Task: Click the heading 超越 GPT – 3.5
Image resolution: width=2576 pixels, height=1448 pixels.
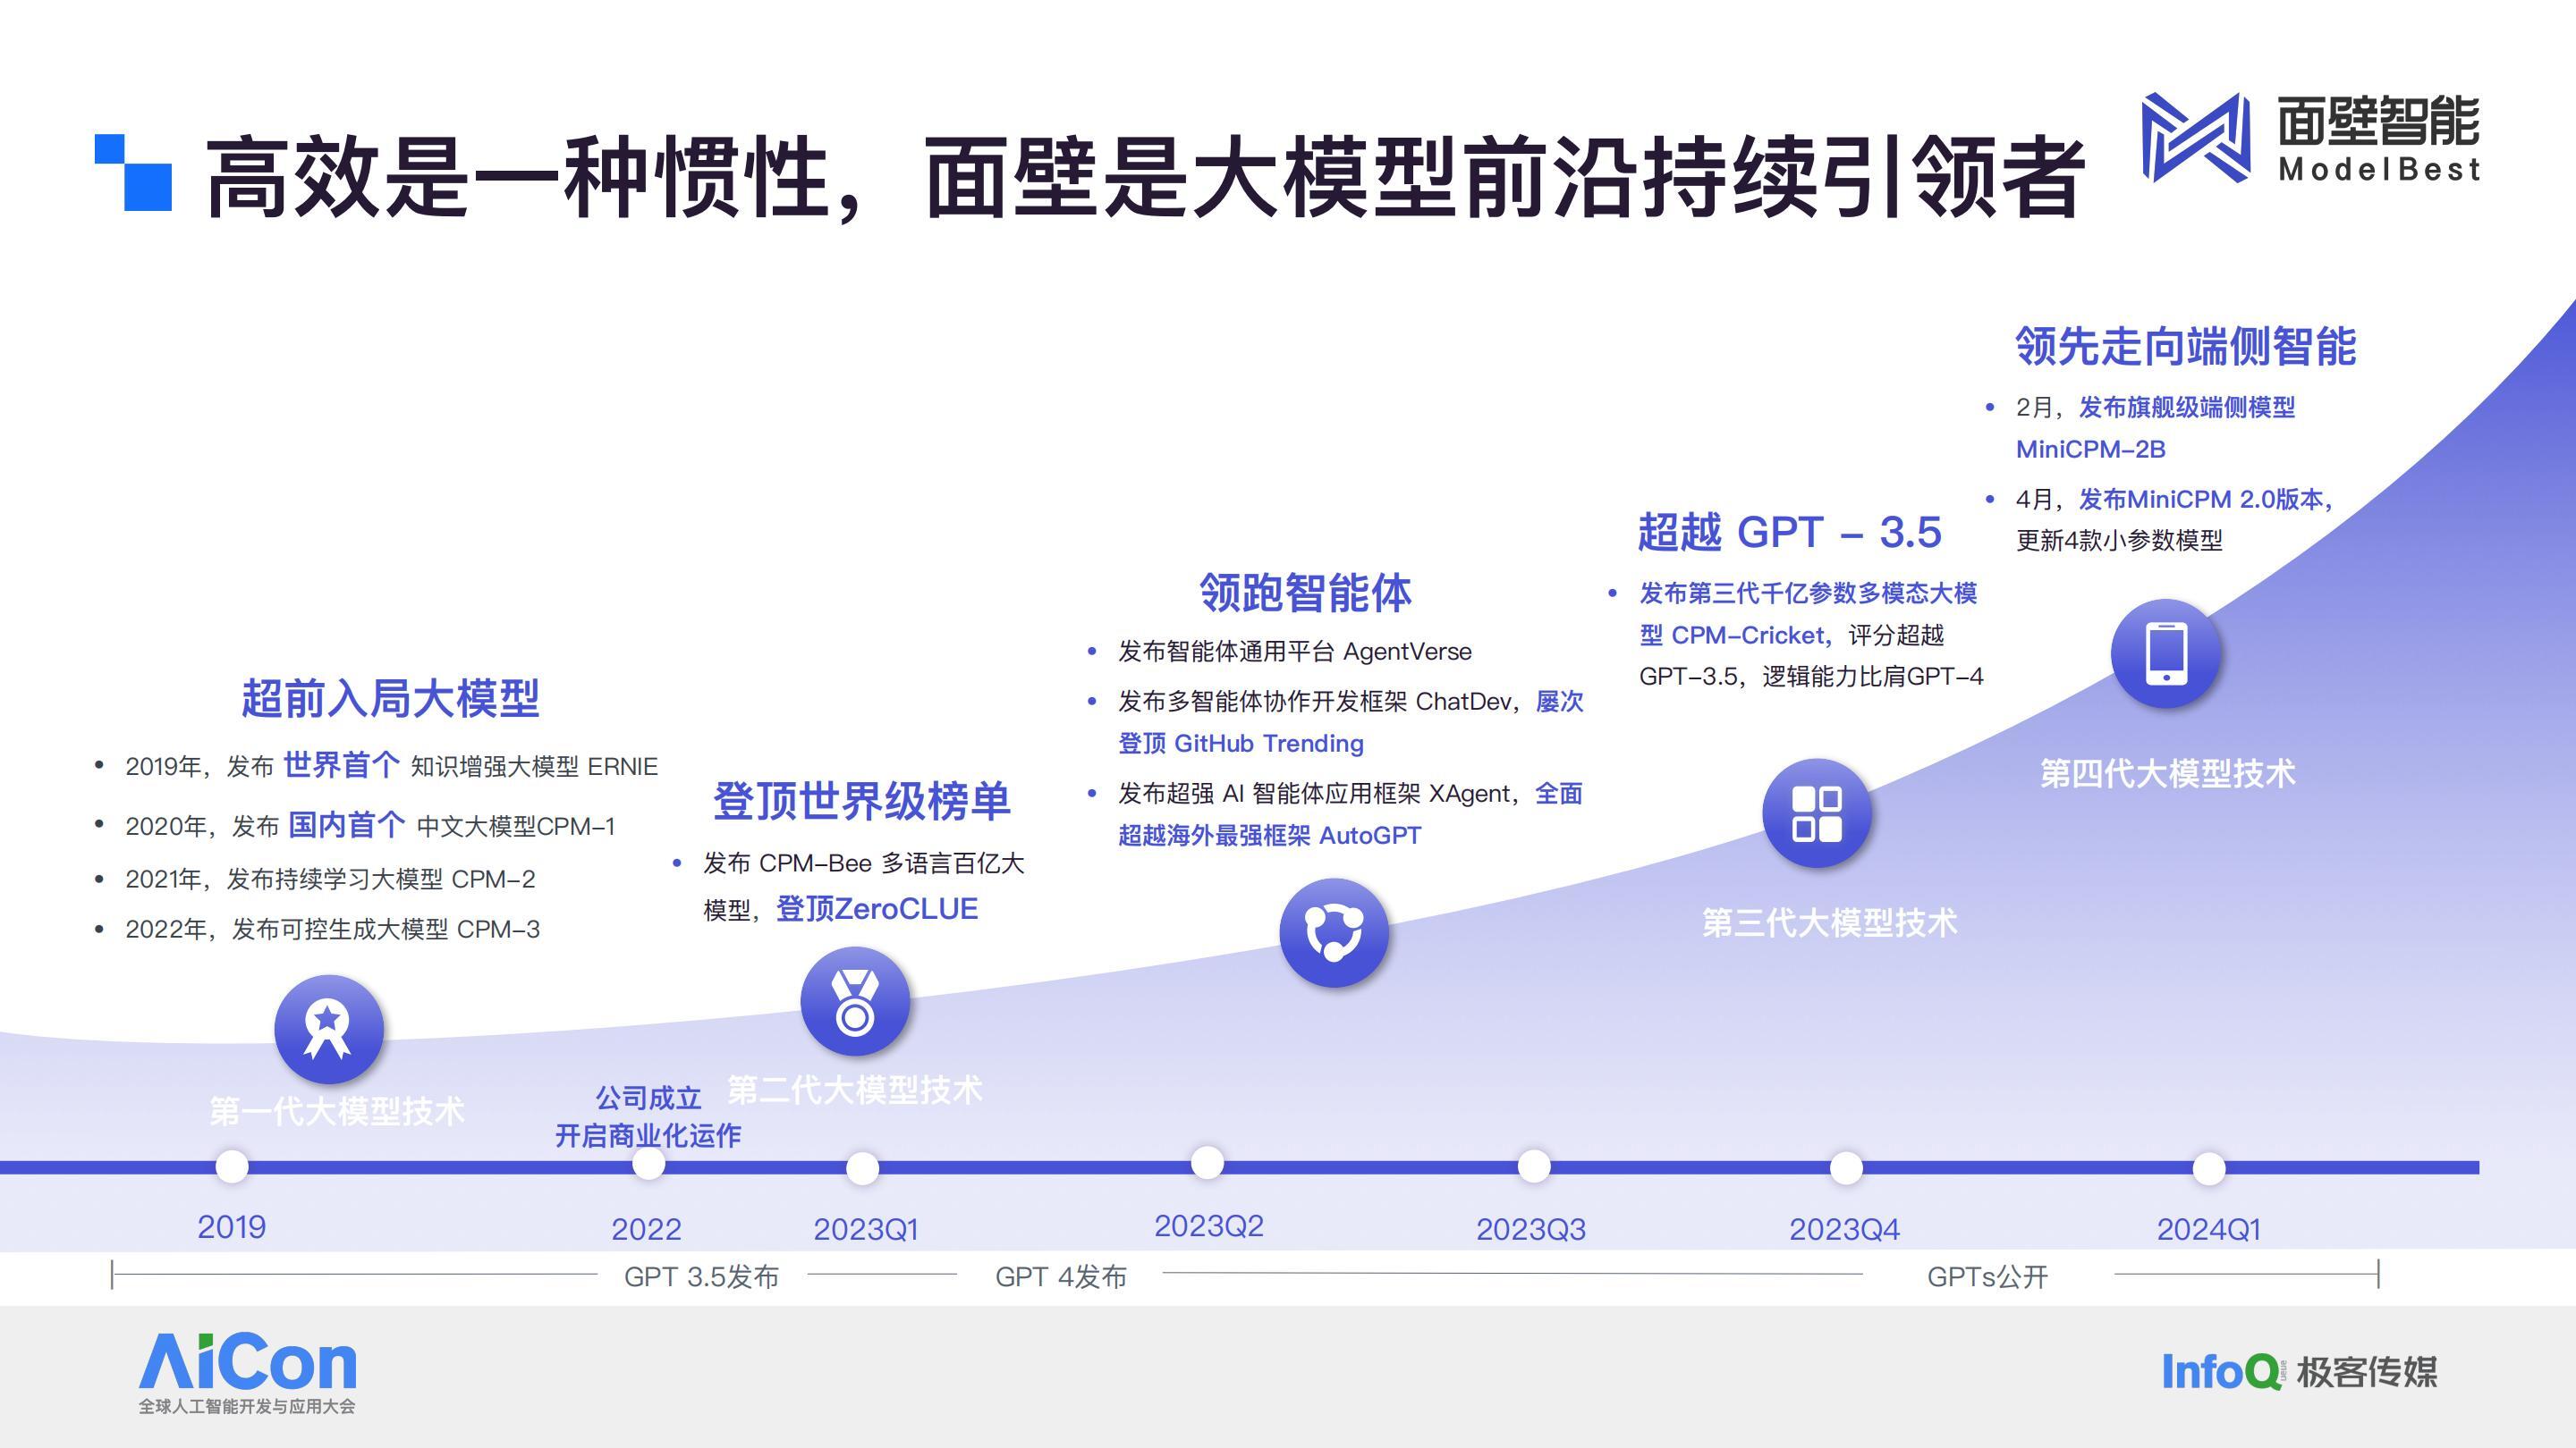Action: click(x=1789, y=532)
